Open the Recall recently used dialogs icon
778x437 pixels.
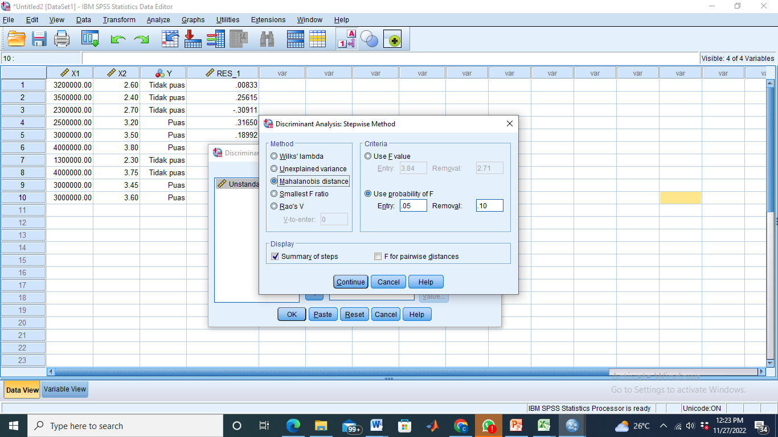click(x=90, y=39)
